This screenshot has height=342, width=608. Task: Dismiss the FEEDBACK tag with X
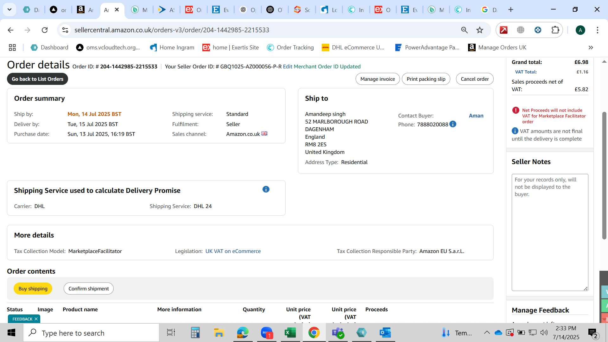pyautogui.click(x=36, y=319)
